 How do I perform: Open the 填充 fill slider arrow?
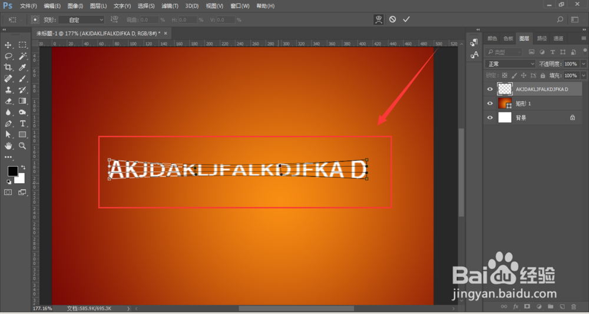pyautogui.click(x=583, y=75)
